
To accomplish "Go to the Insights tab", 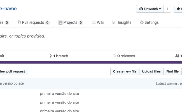I will click(122, 22).
